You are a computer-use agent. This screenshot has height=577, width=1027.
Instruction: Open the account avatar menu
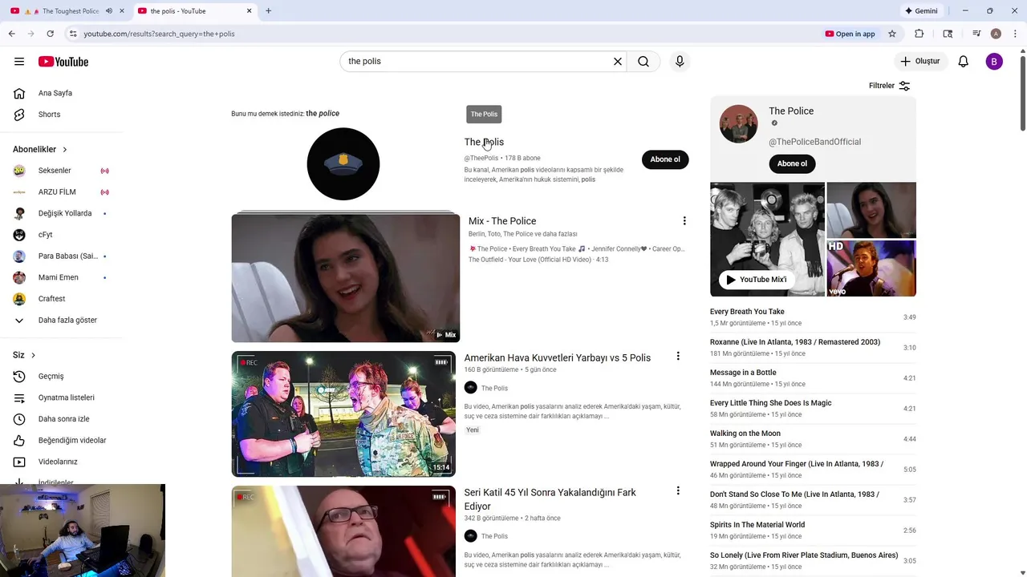click(994, 62)
